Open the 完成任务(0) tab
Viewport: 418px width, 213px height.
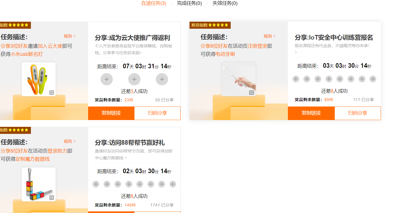pos(189,3)
